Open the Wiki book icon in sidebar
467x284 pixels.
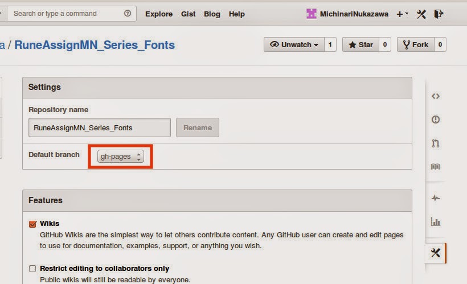[x=436, y=167]
